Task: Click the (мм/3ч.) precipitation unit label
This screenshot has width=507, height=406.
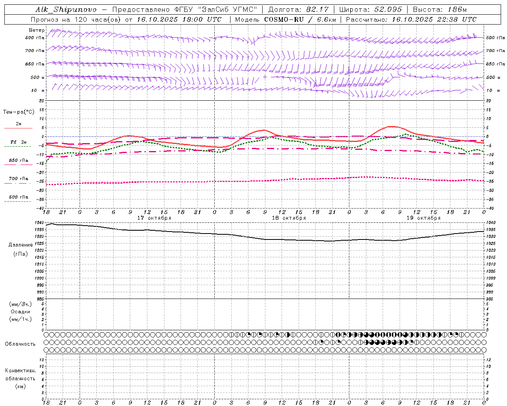Action: [21, 304]
